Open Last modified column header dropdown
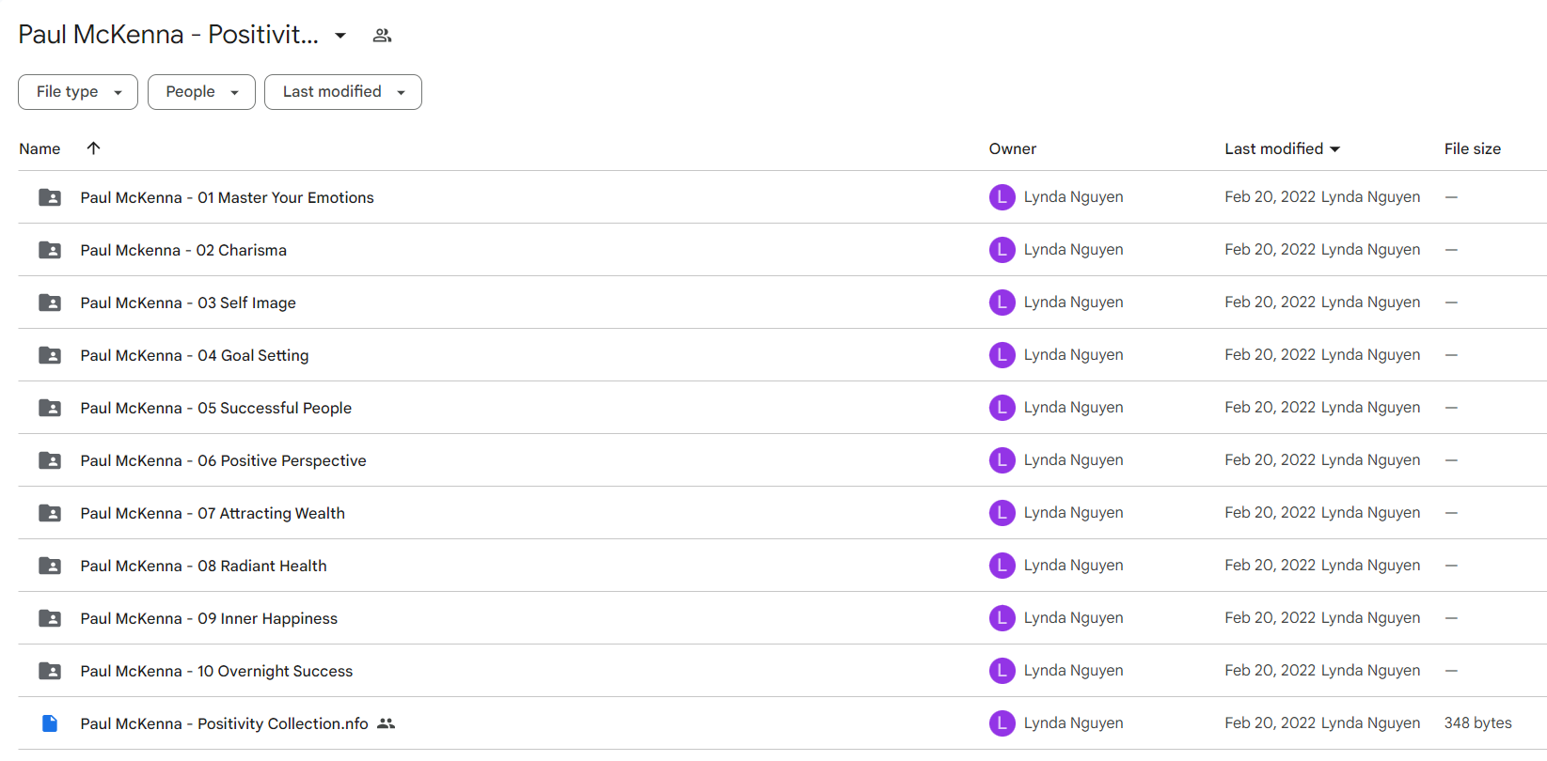 pos(1283,148)
